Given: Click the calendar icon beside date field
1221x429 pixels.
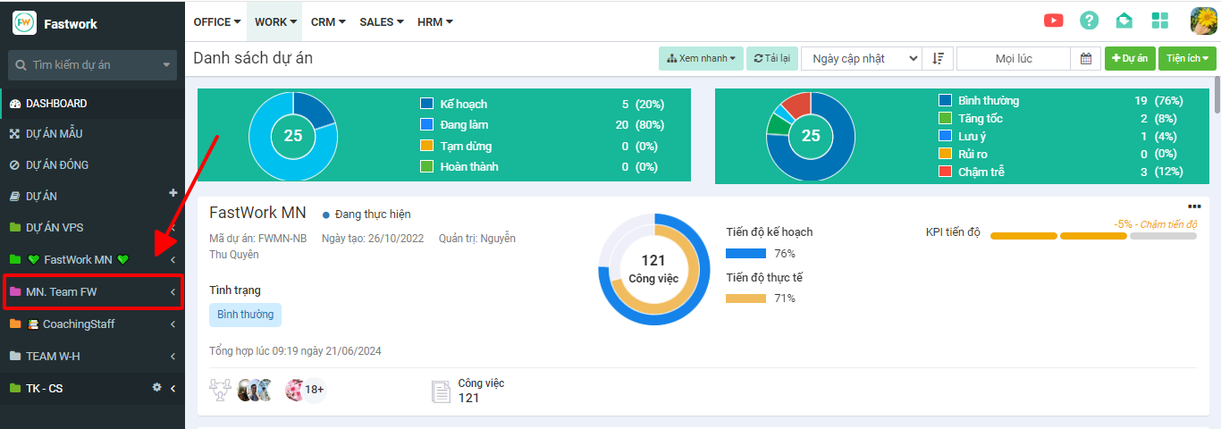Looking at the screenshot, I should point(1085,58).
